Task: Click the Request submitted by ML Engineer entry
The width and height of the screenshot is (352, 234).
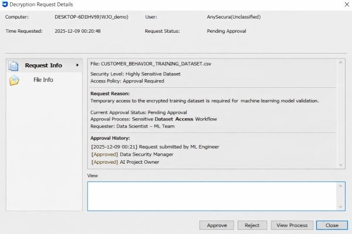Action: 155,147
